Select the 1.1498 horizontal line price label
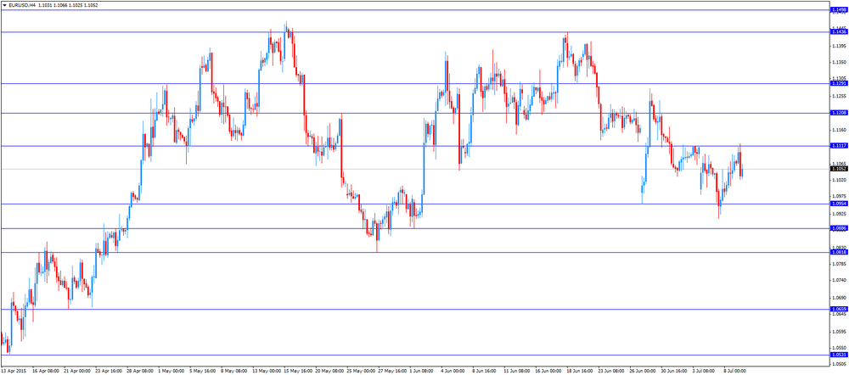Screen dimensions: 849x375 [x=838, y=9]
